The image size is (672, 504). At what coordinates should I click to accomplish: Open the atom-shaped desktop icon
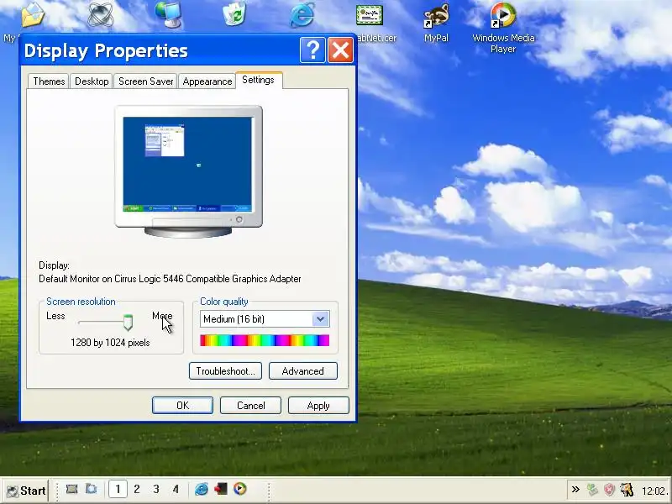tap(100, 14)
